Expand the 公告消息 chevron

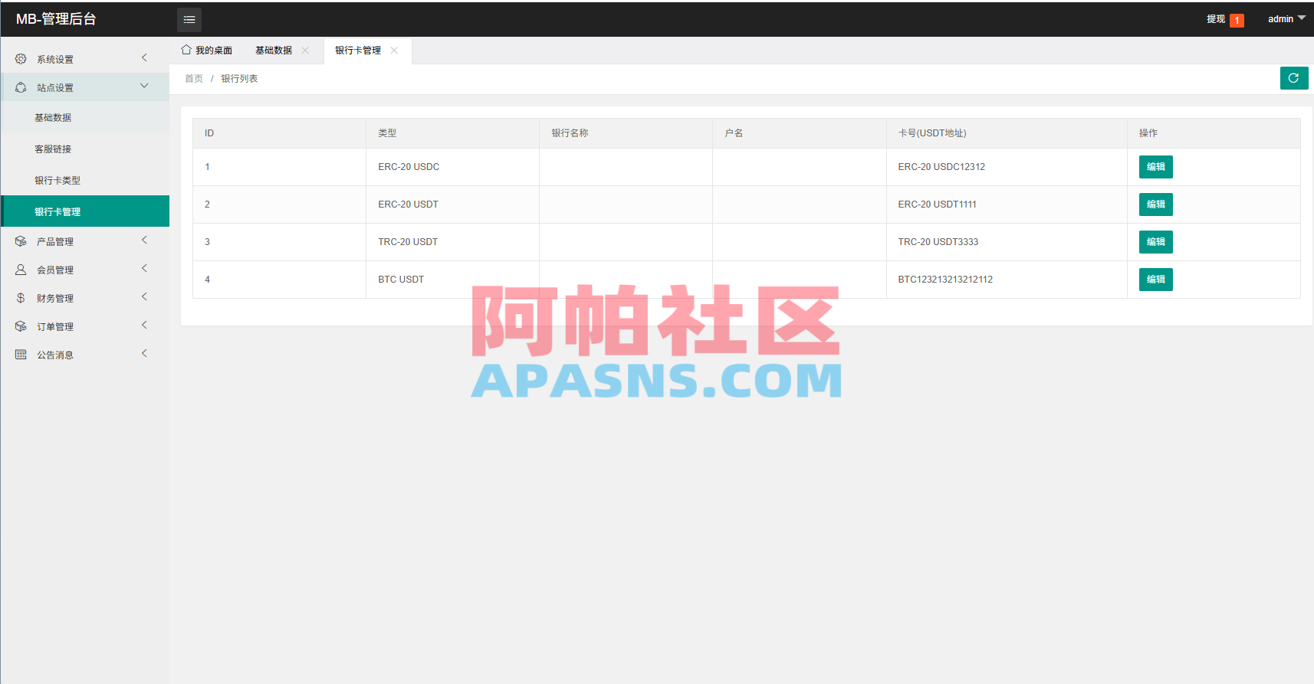144,354
